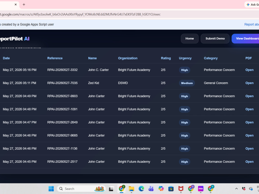This screenshot has height=194, width=259.
Task: Click the Date column header
Action: click(x=6, y=58)
